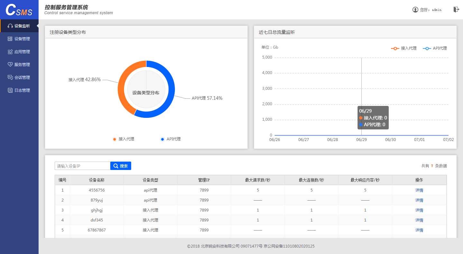Click the admin user avatar icon
Image resolution: width=463 pixels, height=254 pixels.
coord(415,10)
